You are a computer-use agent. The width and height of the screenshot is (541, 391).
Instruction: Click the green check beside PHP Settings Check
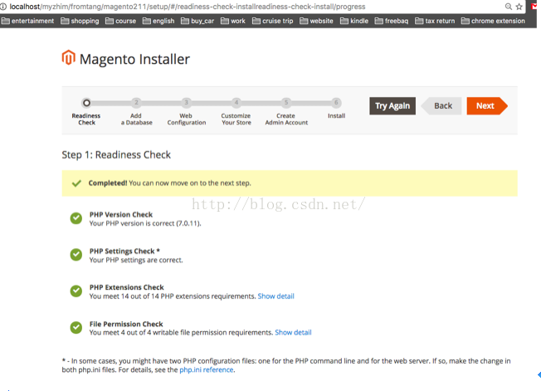pyautogui.click(x=76, y=255)
